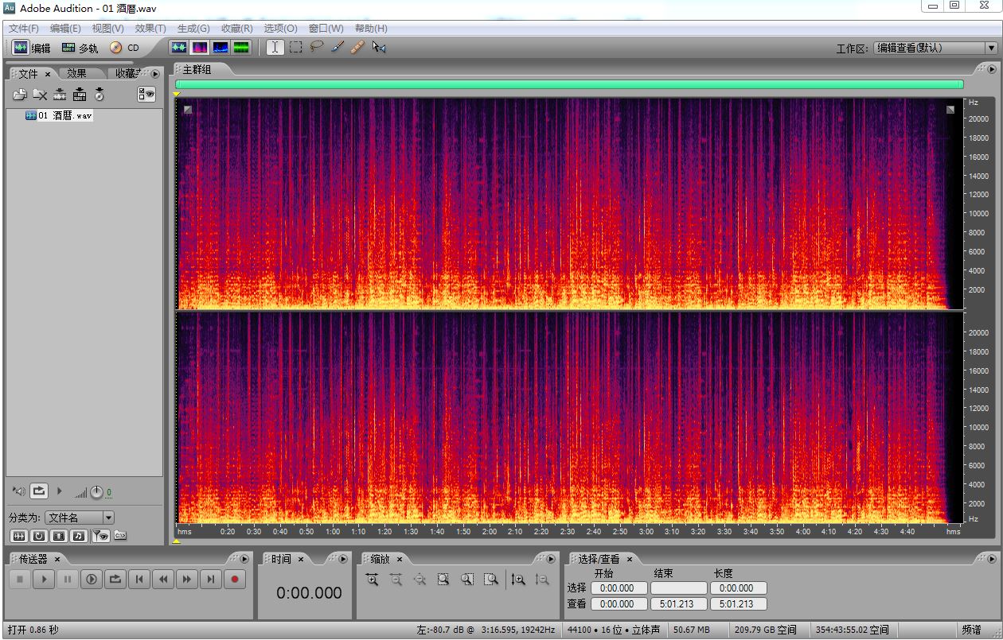Click the zoom in horizontally icon
Viewport: 1003px width, 640px height.
pyautogui.click(x=372, y=580)
